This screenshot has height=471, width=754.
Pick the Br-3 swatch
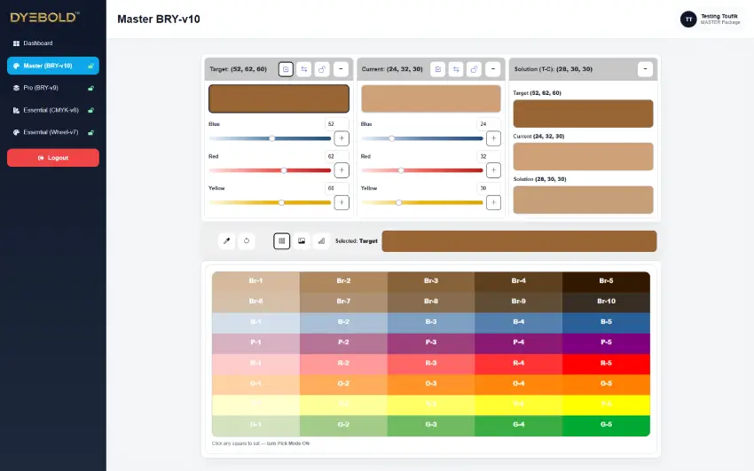431,280
